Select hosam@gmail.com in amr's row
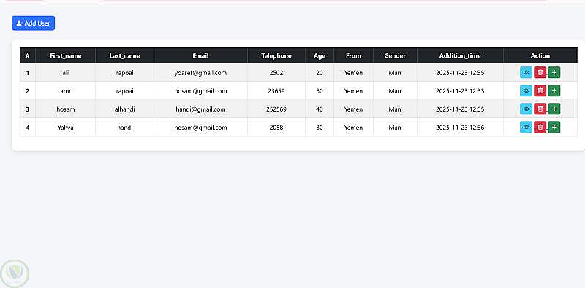Screen dimensions: 585x288 200,91
